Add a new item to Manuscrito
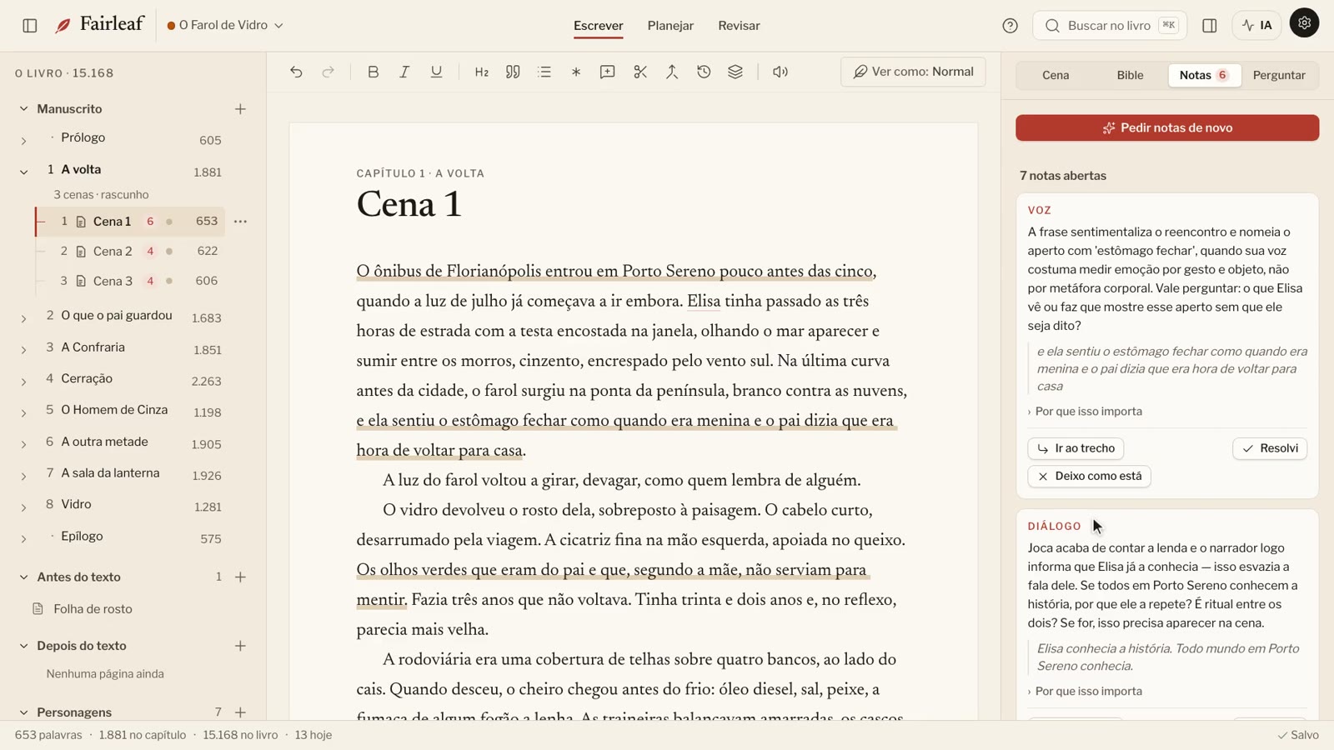The image size is (1334, 750). coord(240,109)
